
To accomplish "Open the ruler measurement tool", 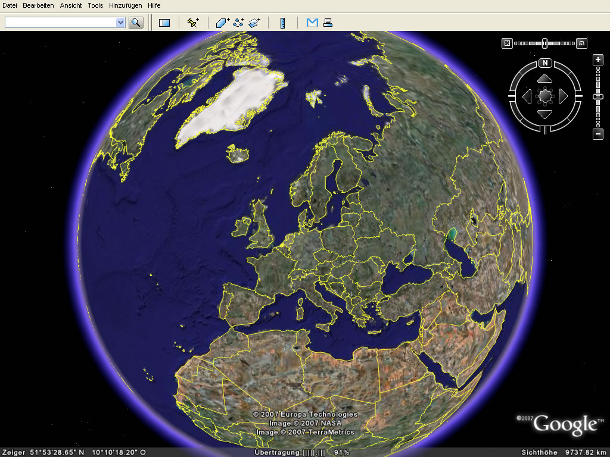I will tap(282, 23).
